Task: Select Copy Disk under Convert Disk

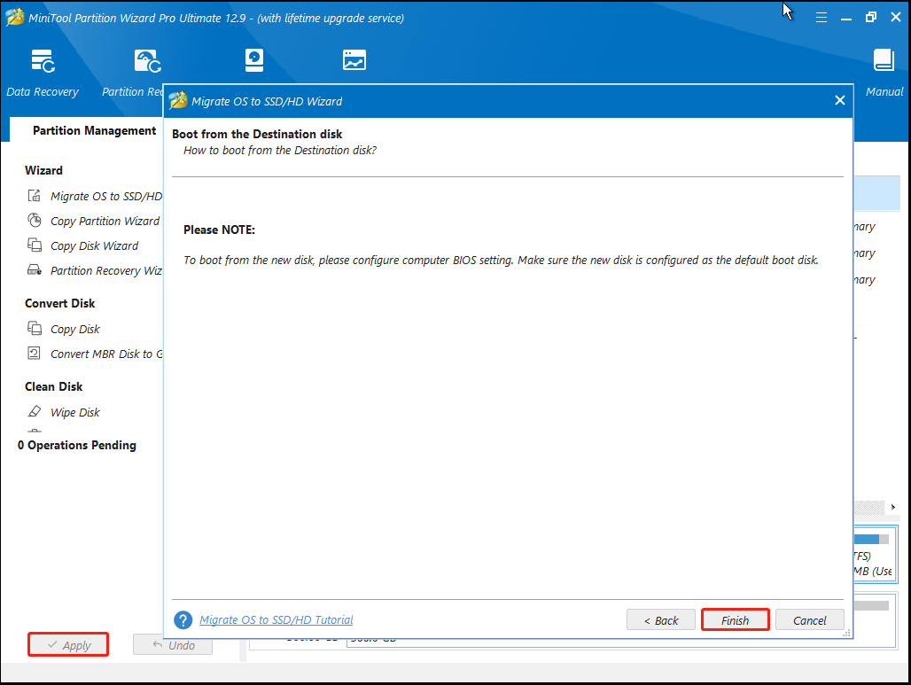Action: click(x=75, y=329)
